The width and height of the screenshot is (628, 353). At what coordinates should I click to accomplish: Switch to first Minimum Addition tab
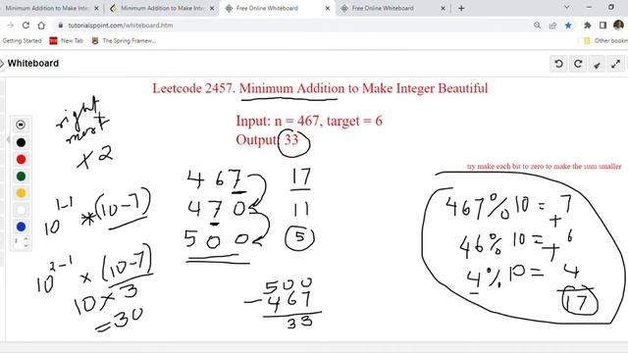click(47, 8)
